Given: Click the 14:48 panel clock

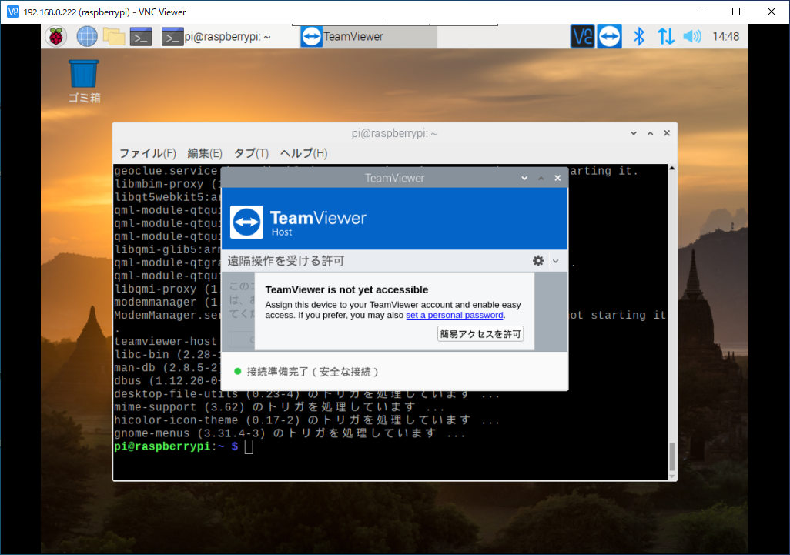Looking at the screenshot, I should pos(725,37).
